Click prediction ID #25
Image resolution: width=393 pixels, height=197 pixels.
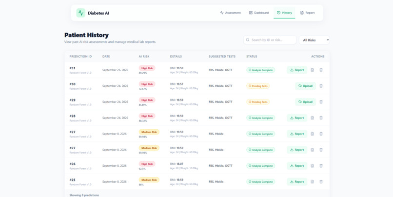(72, 180)
